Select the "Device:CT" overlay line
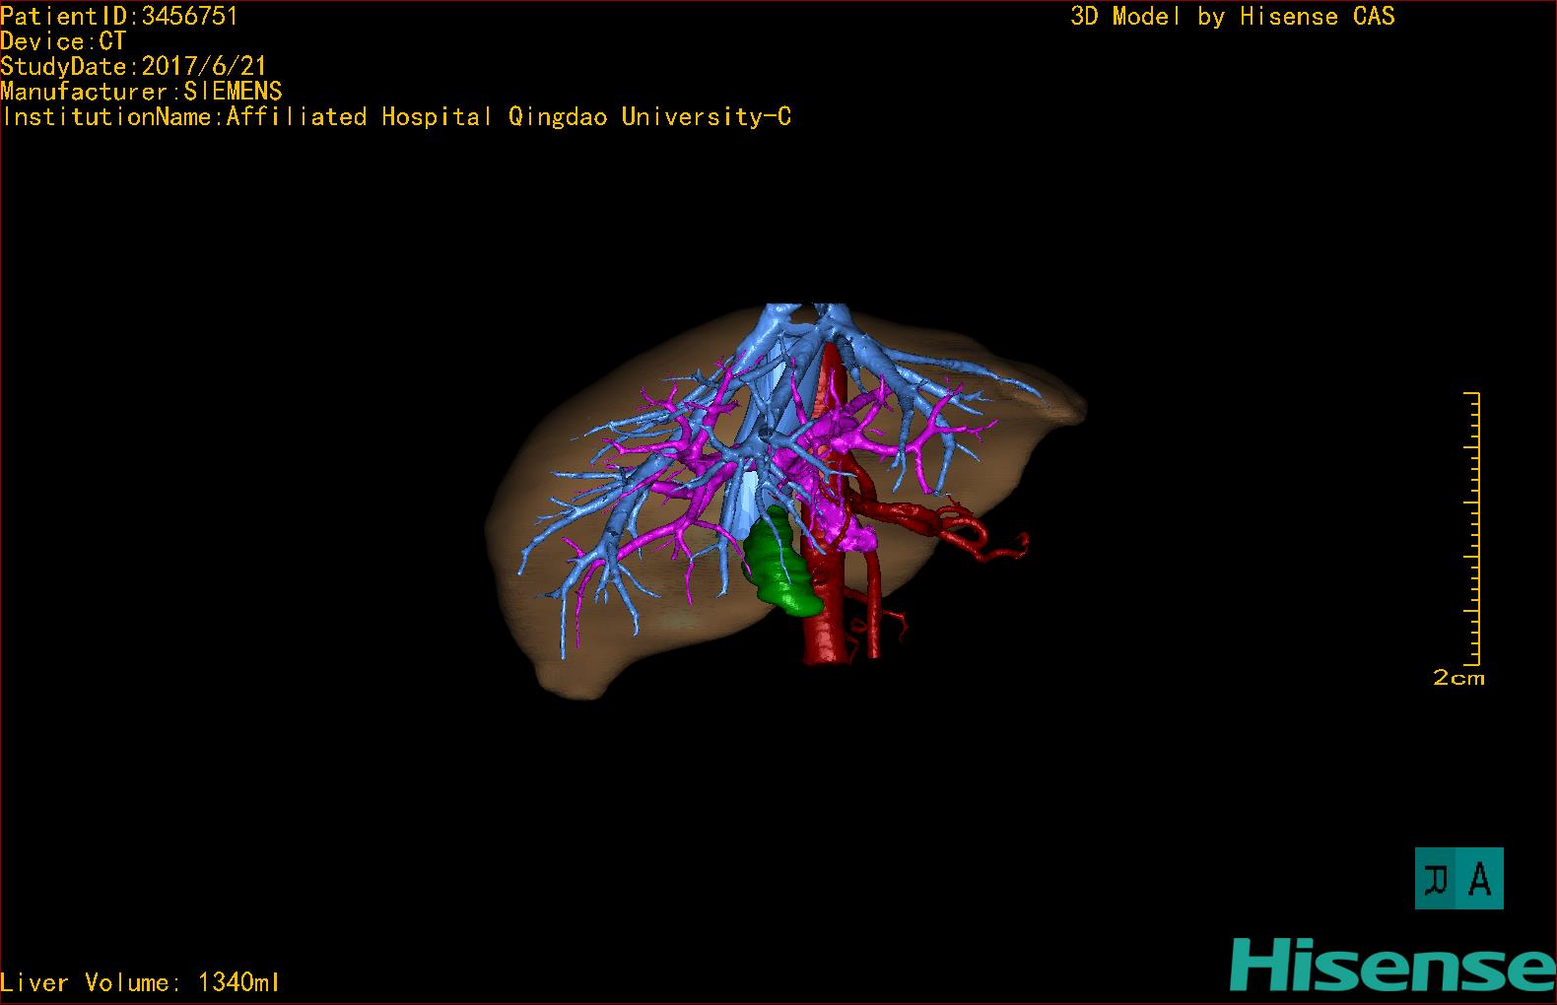1557x1005 pixels. tap(63, 41)
